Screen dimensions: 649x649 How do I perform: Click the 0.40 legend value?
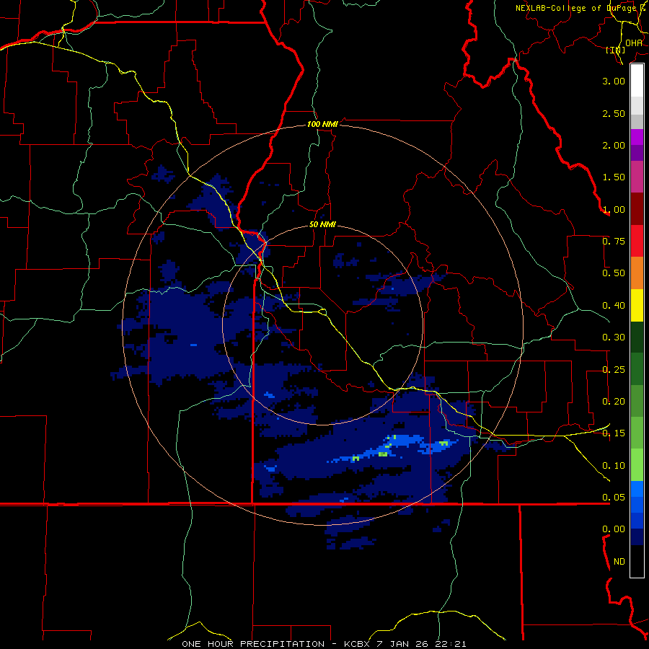[614, 306]
